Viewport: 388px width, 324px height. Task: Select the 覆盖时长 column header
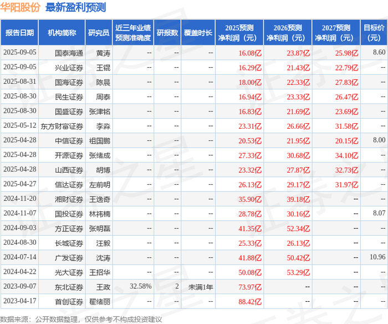pyautogui.click(x=198, y=33)
